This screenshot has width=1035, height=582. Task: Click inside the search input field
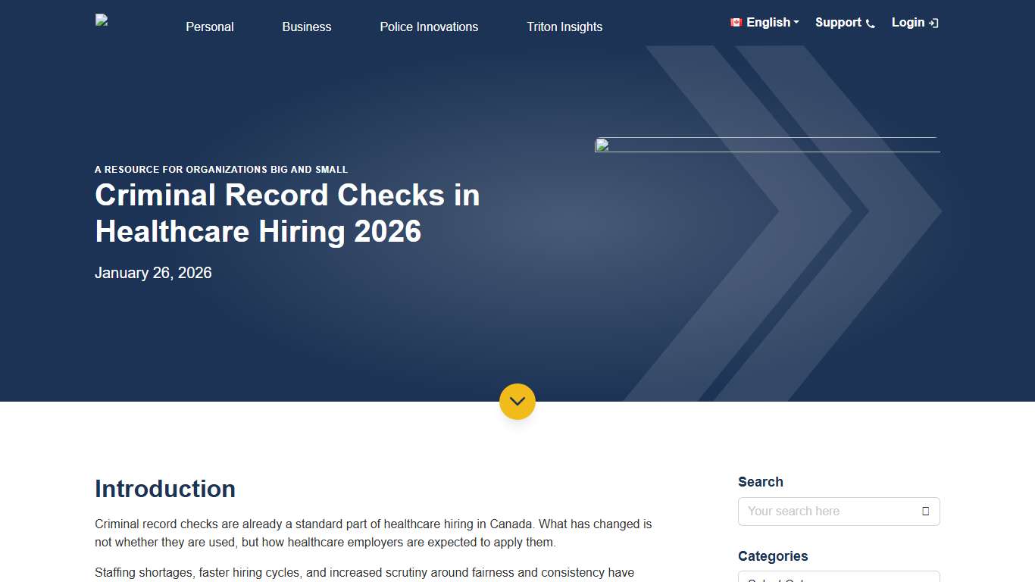[x=826, y=512]
